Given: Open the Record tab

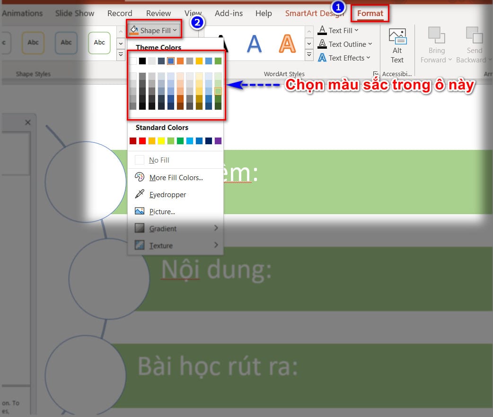Looking at the screenshot, I should pos(120,14).
